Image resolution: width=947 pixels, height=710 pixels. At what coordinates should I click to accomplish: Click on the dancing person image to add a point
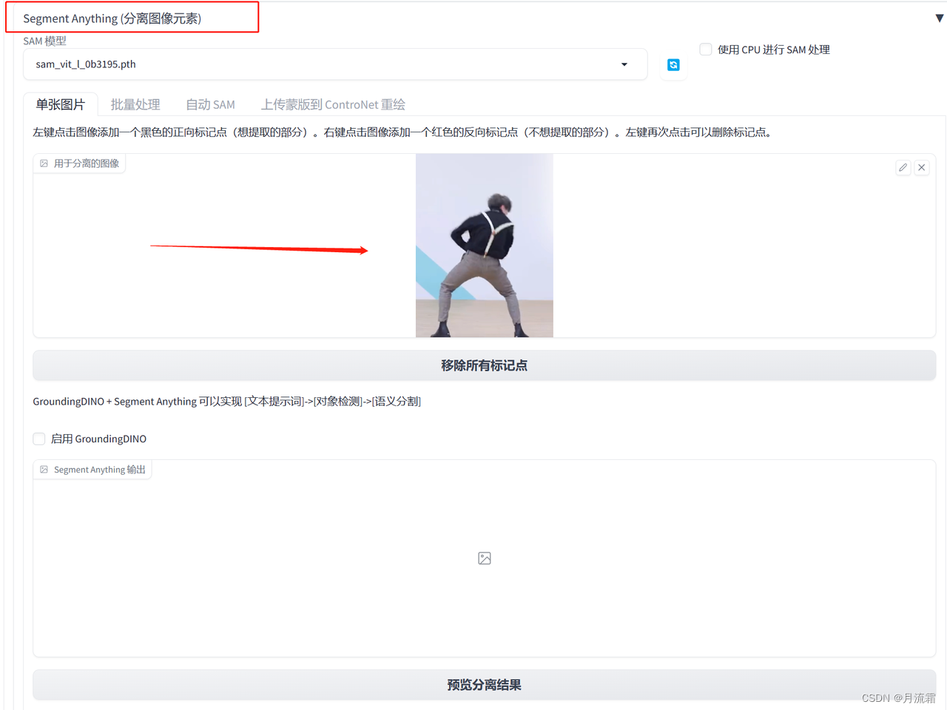[485, 246]
